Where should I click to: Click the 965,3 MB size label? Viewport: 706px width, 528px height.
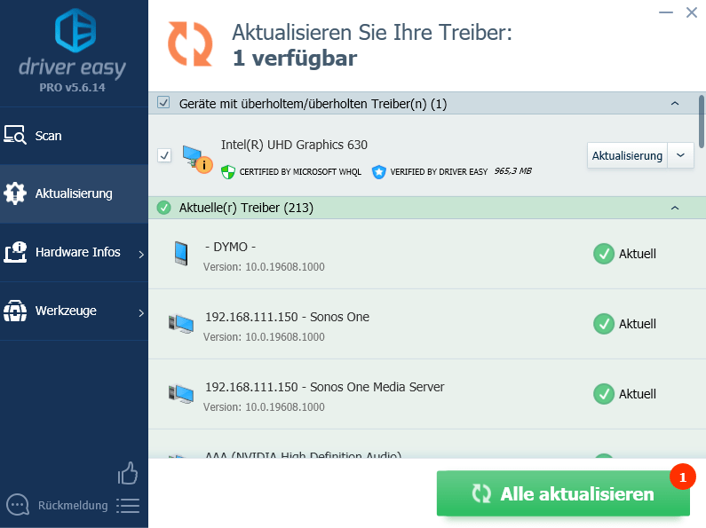(512, 171)
